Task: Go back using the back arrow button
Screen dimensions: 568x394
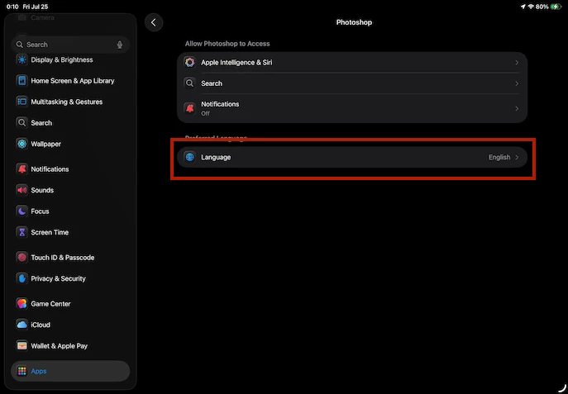Action: click(154, 22)
